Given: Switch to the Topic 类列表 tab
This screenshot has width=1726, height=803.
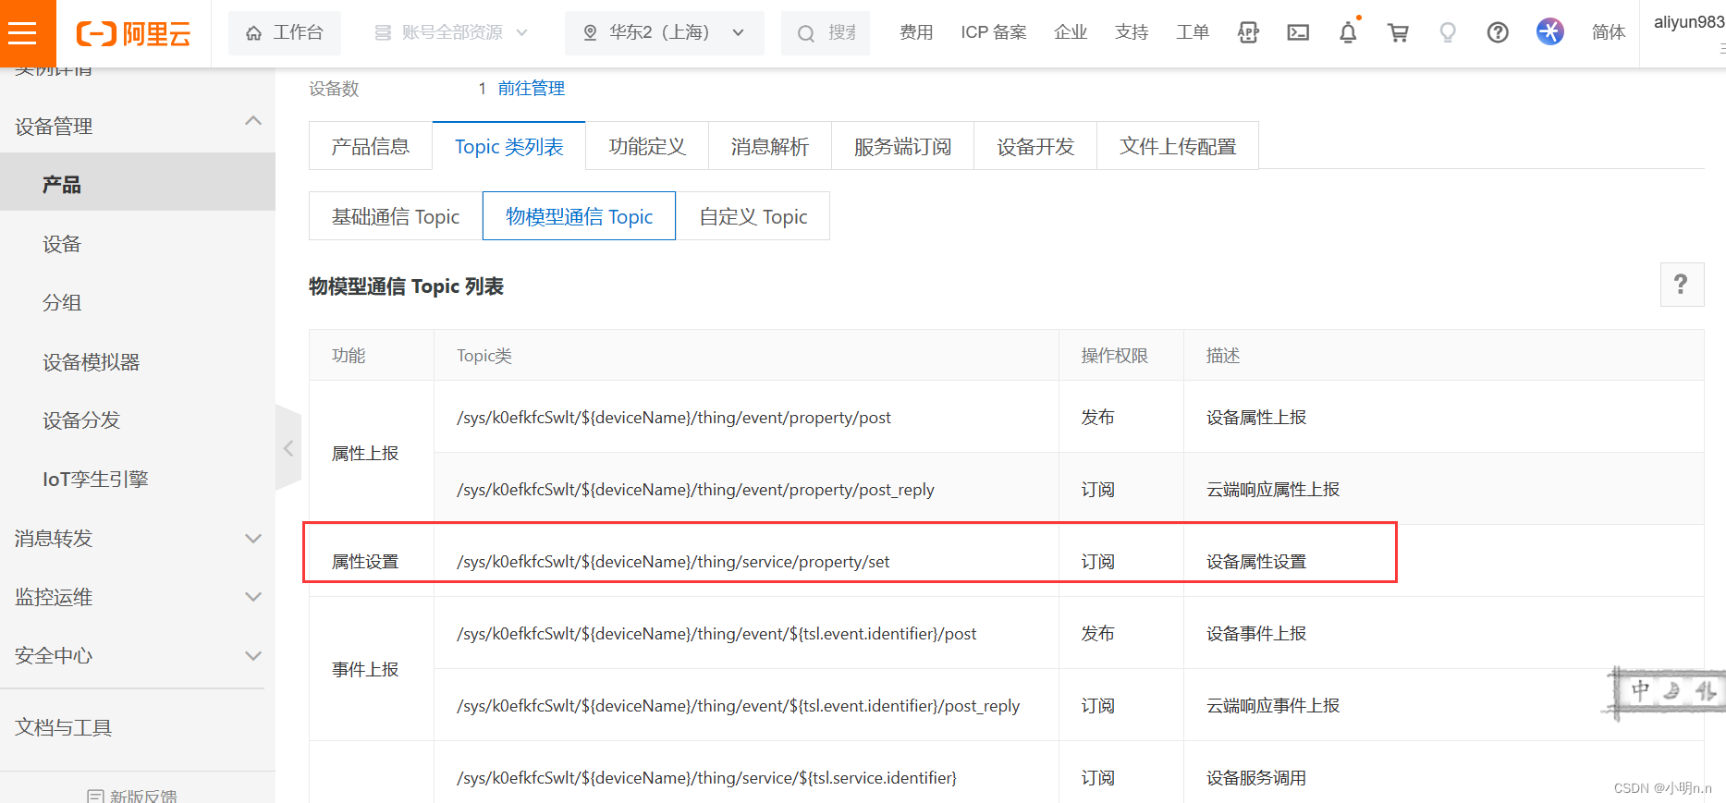Looking at the screenshot, I should pos(509,146).
